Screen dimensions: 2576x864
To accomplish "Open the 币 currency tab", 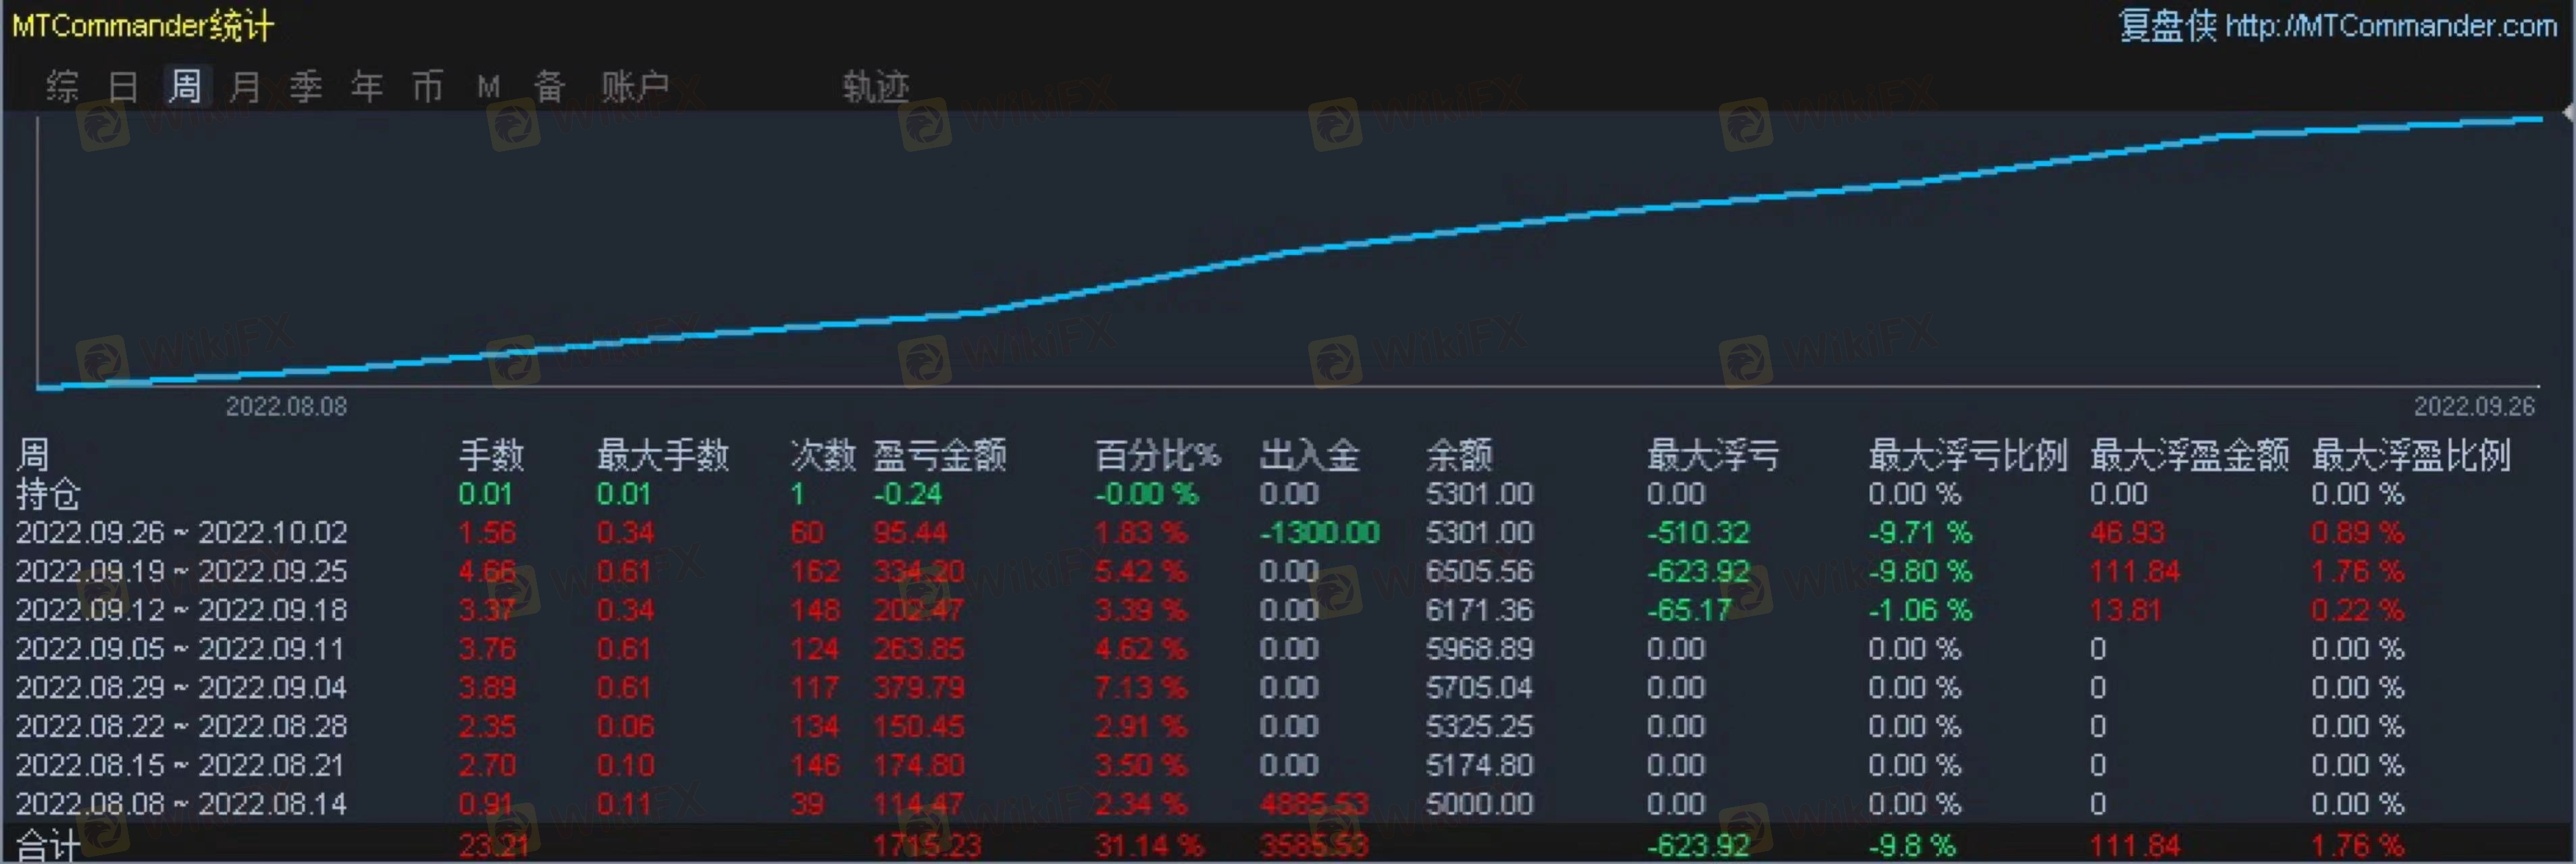I will 428,87.
